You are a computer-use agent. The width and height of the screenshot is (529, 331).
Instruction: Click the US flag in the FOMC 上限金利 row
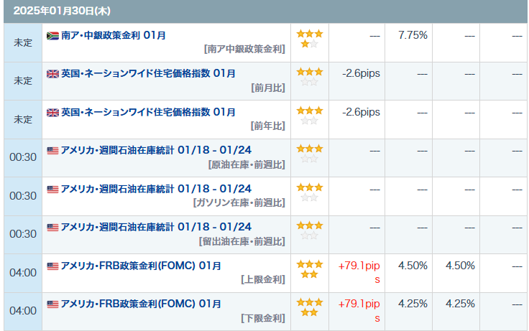click(x=52, y=266)
